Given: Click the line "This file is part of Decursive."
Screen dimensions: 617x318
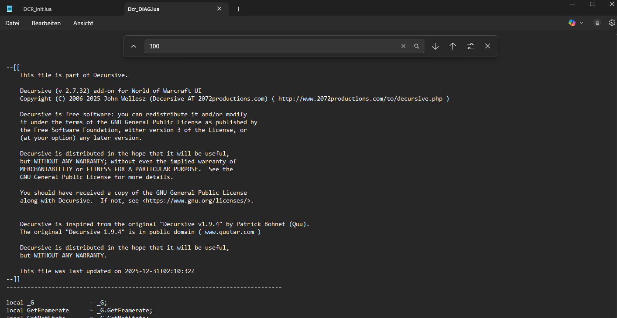Looking at the screenshot, I should click(74, 75).
